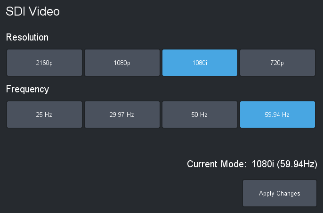323x213 pixels.
Task: Click the Resolution section label
Action: point(27,37)
